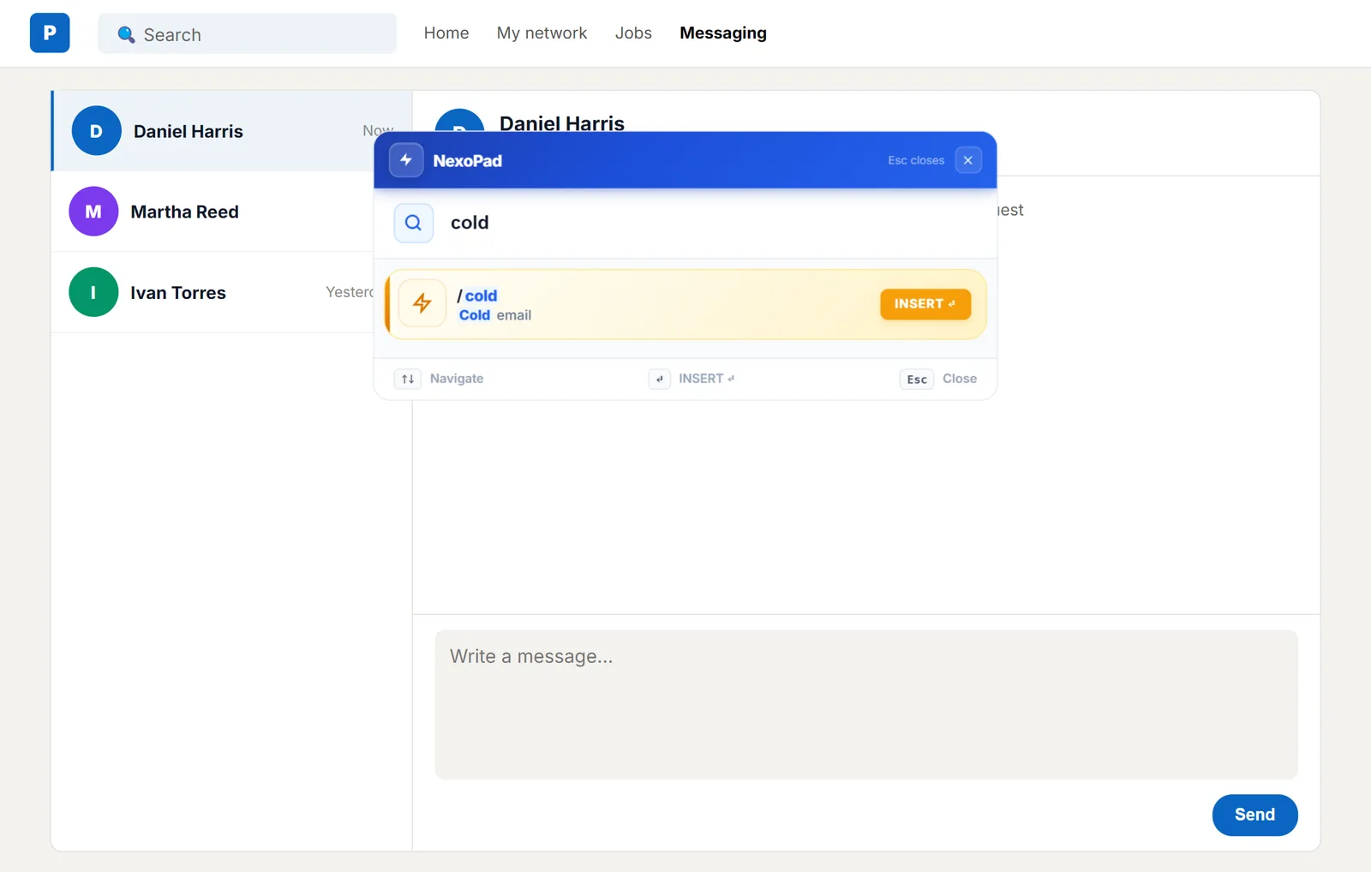Click the /cold snippet shortcut text

pyautogui.click(x=477, y=296)
